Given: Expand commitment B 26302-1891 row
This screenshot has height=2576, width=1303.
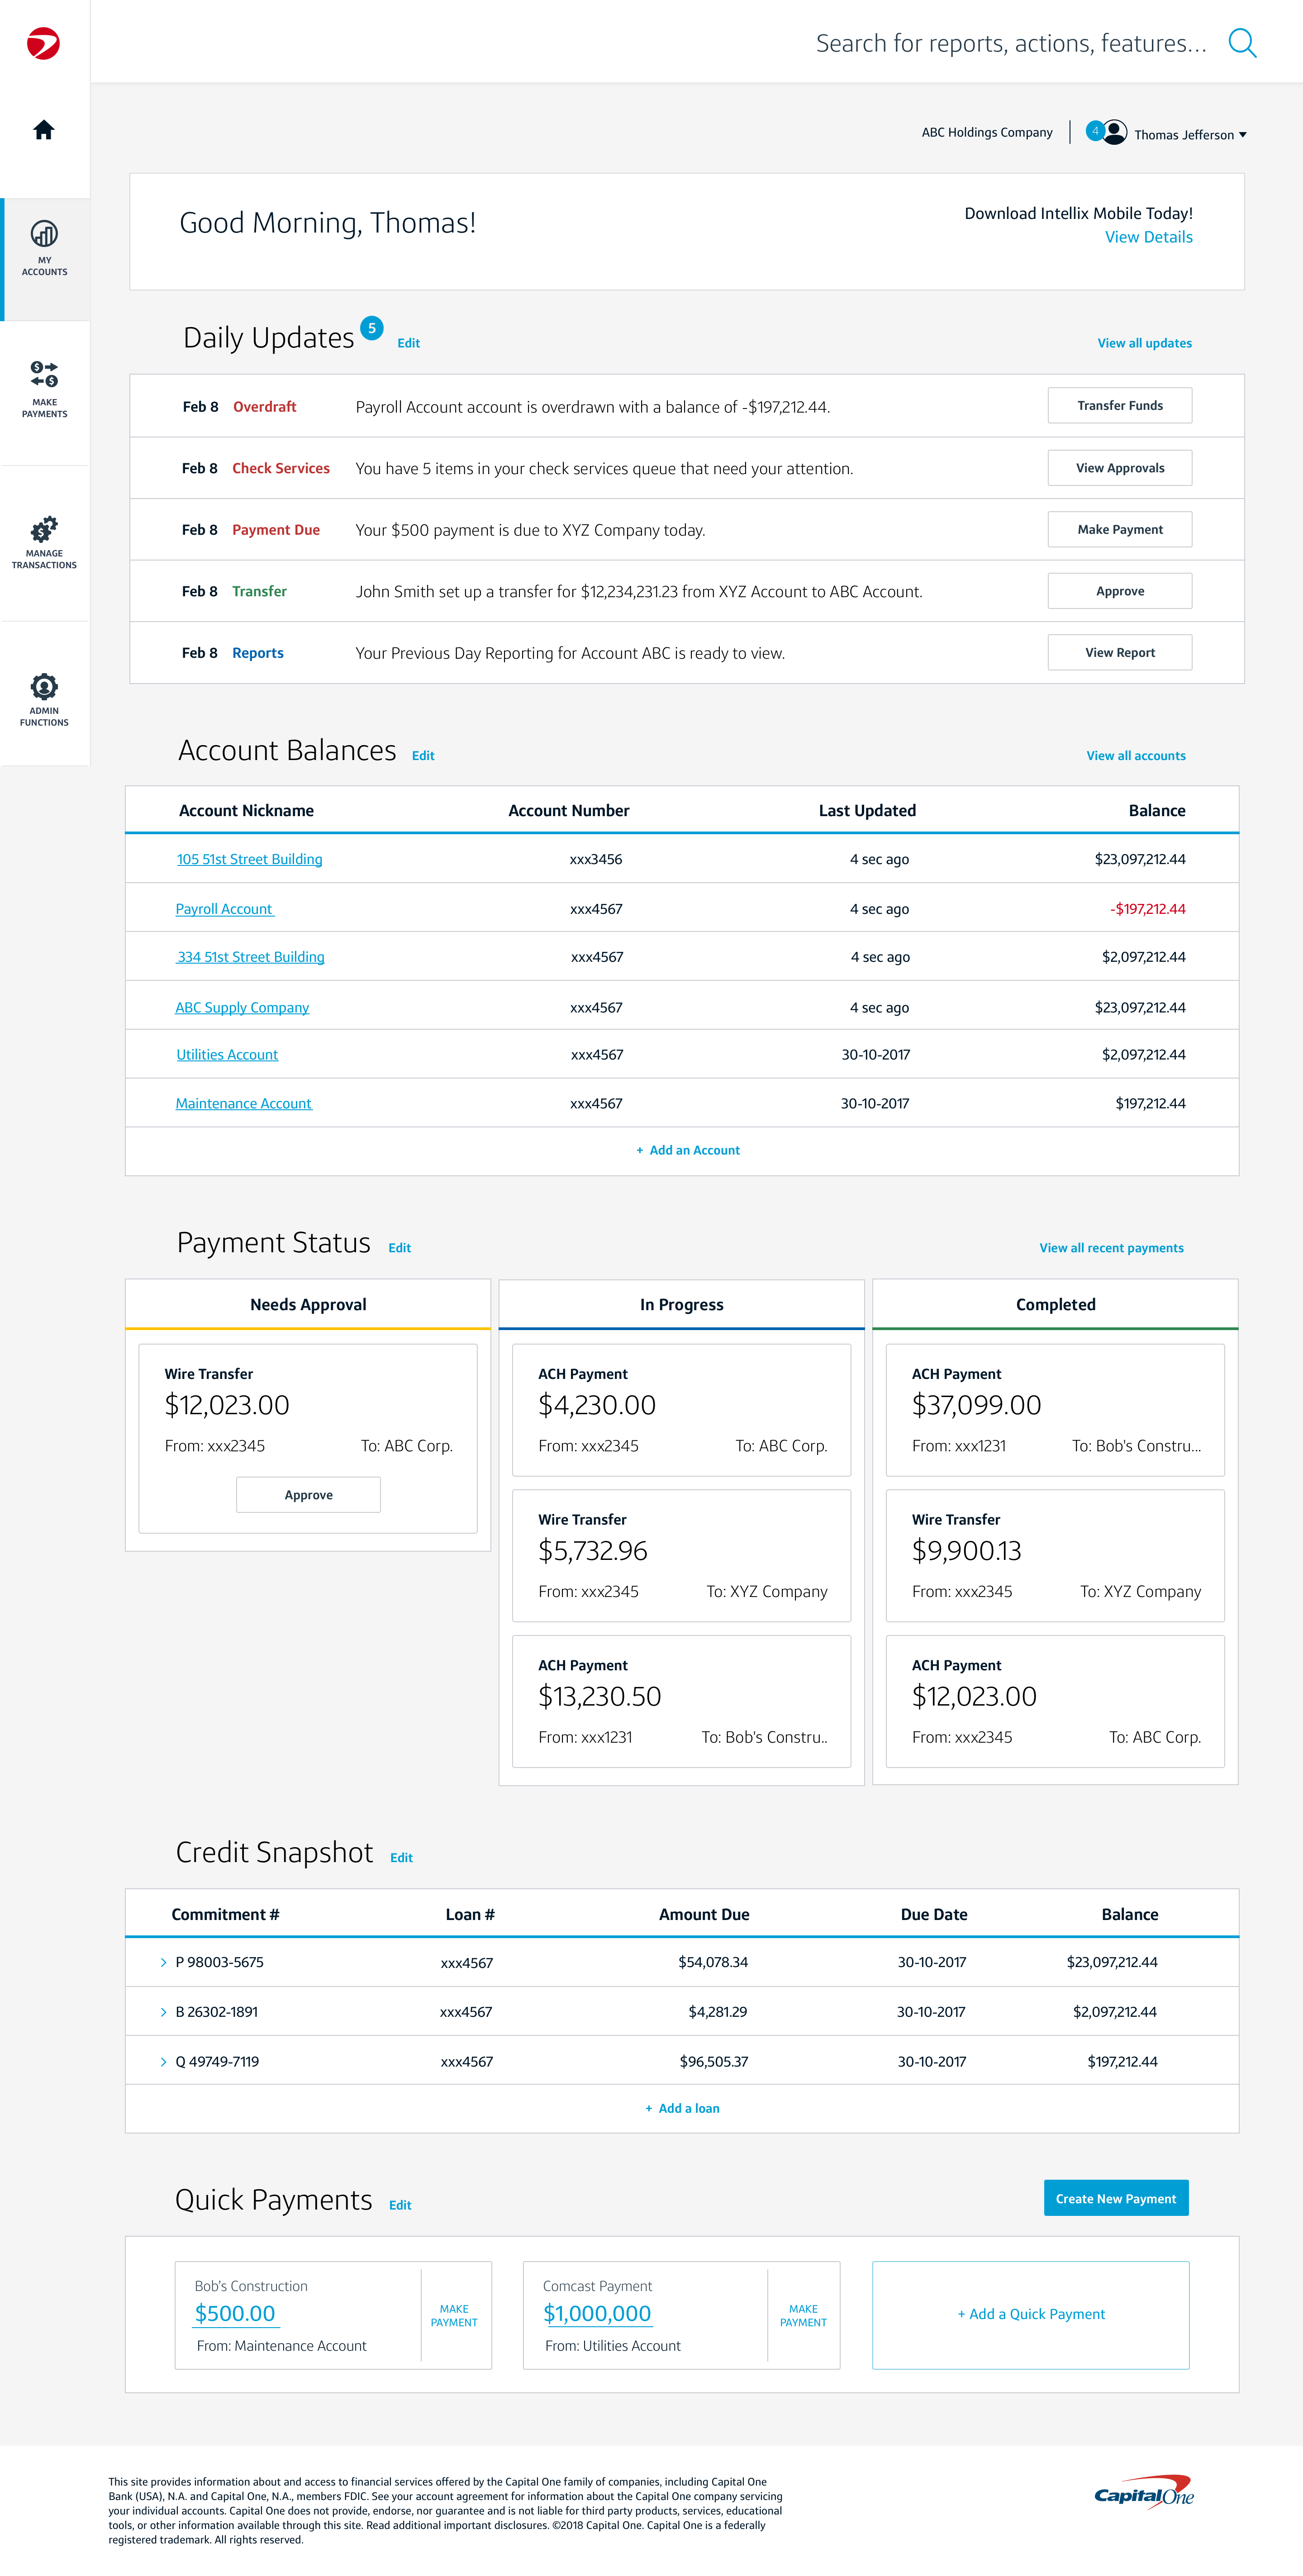Looking at the screenshot, I should [164, 2011].
